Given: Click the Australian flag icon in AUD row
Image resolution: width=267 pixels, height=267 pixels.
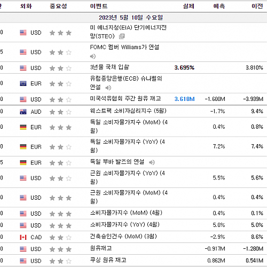Looking at the screenshot, I should [x=23, y=112].
